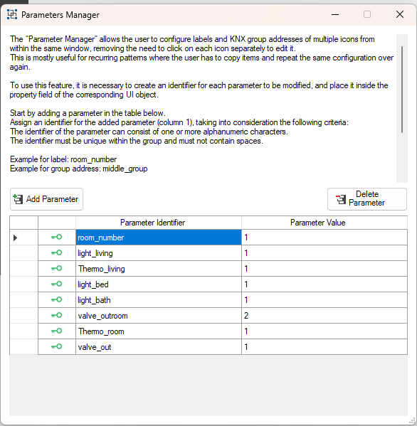417x426 pixels.
Task: Click the description text scrollbar thumb
Action: [x=402, y=90]
